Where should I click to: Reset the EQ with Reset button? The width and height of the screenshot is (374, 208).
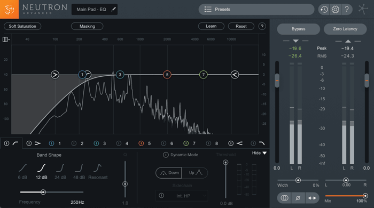pyautogui.click(x=241, y=26)
